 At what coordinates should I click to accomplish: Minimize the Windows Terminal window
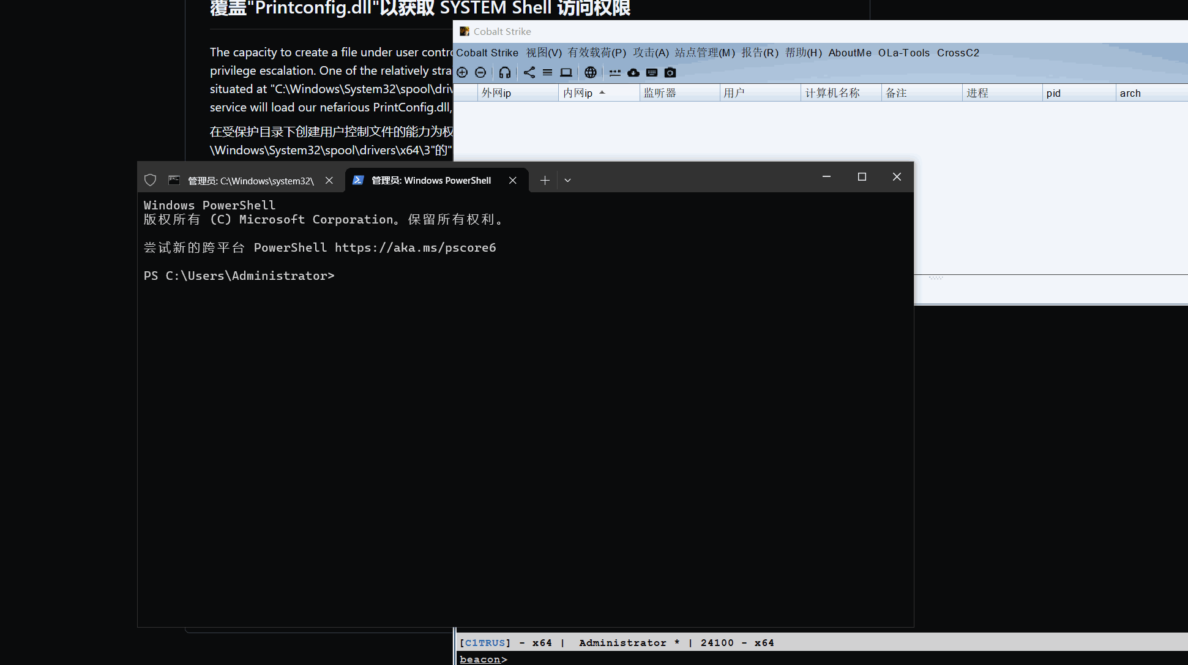[x=826, y=177]
